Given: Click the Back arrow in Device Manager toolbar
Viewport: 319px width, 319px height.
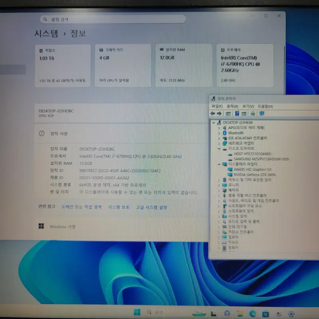Looking at the screenshot, I should (213, 114).
